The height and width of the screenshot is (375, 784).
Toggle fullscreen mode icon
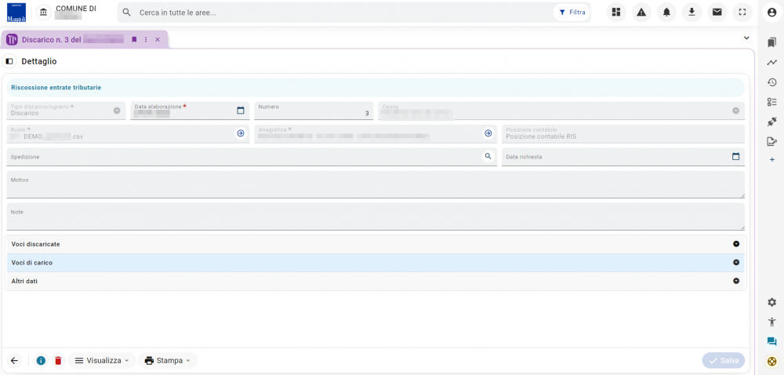coord(742,13)
